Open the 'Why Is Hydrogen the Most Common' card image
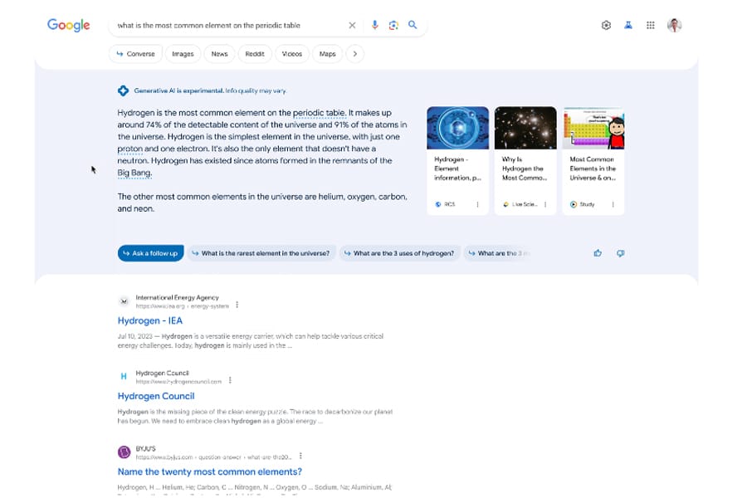The width and height of the screenshot is (747, 498). pyautogui.click(x=525, y=128)
